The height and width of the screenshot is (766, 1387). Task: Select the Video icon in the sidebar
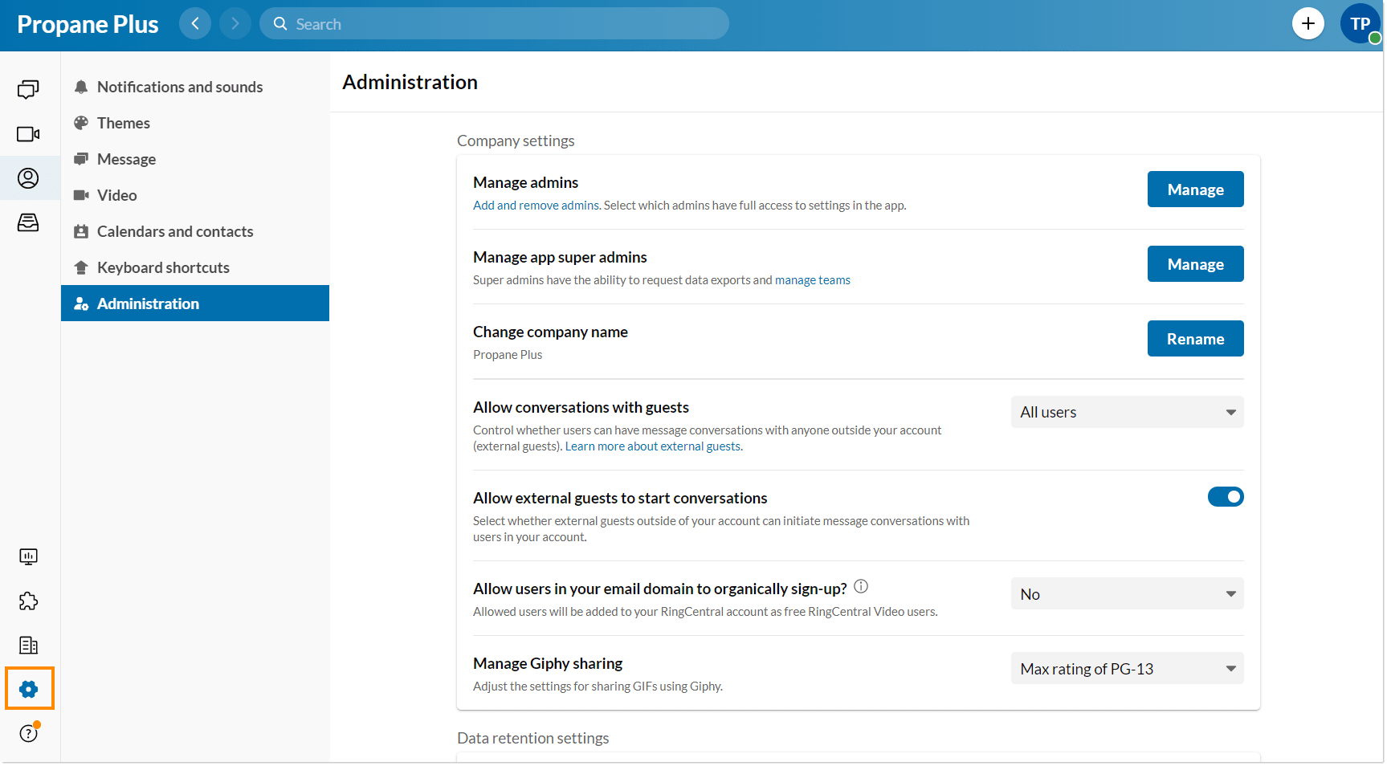coord(28,133)
